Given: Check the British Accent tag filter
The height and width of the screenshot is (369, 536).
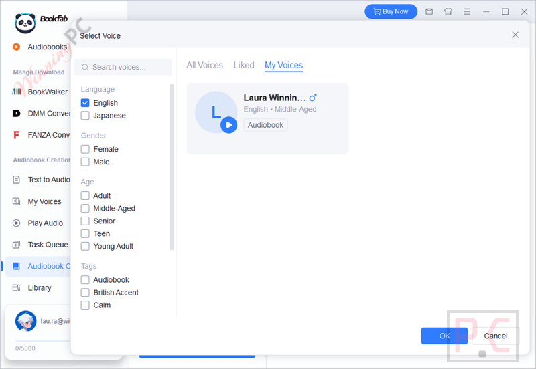Looking at the screenshot, I should pos(85,292).
